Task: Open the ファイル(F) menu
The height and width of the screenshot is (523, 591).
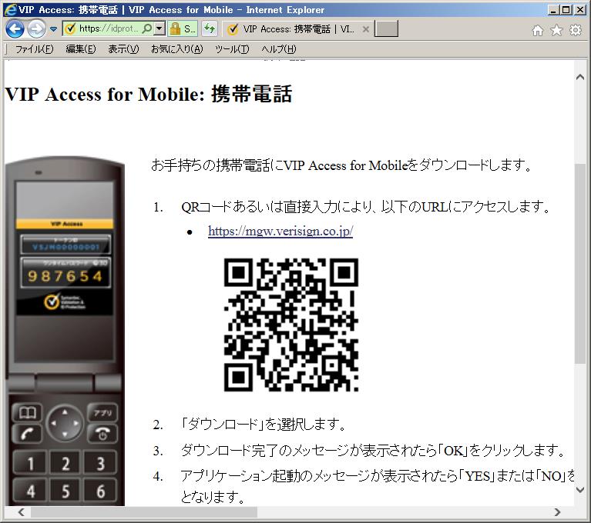Action: click(35, 49)
